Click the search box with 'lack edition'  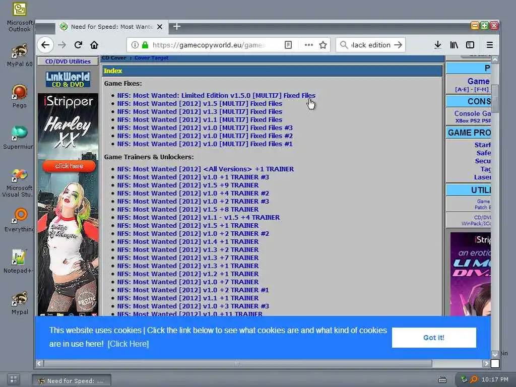click(370, 45)
